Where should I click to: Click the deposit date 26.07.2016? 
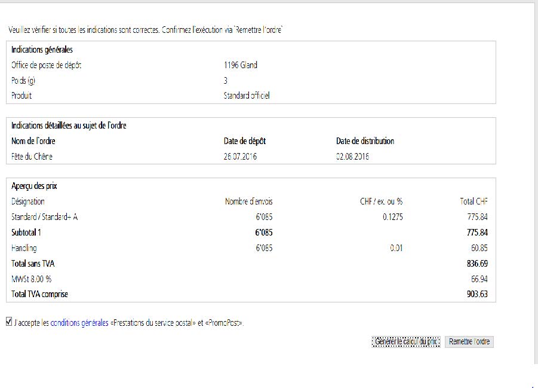240,157
